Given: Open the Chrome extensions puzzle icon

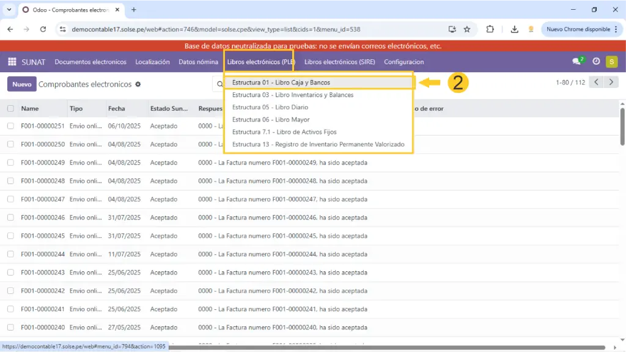Looking at the screenshot, I should point(490,29).
